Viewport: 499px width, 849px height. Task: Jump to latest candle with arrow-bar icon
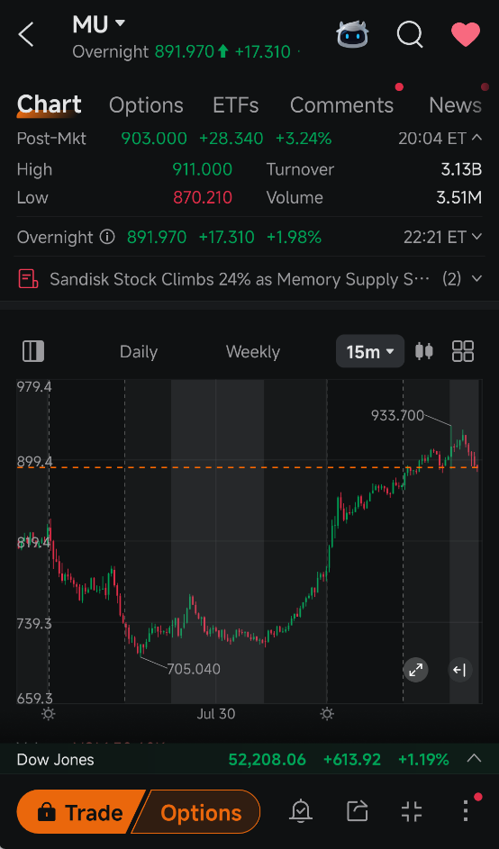click(x=459, y=671)
